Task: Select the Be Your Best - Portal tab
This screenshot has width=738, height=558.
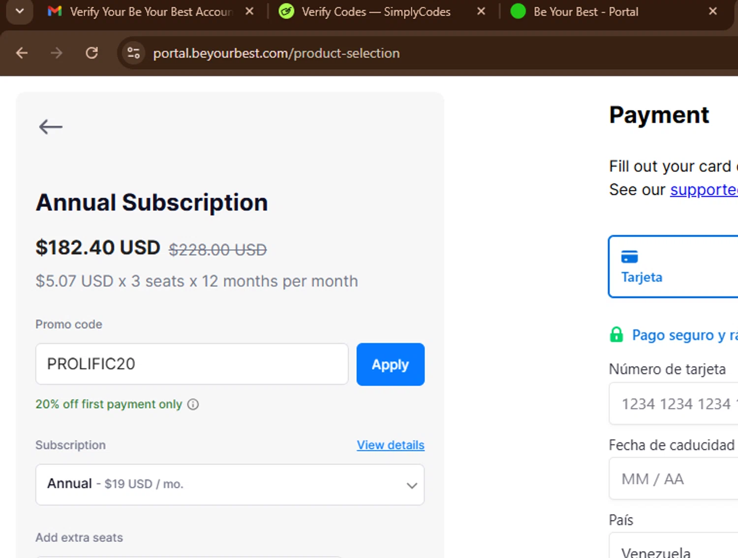Action: point(585,12)
